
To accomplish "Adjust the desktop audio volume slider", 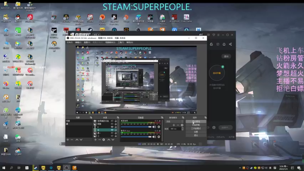I will [x=136, y=127].
